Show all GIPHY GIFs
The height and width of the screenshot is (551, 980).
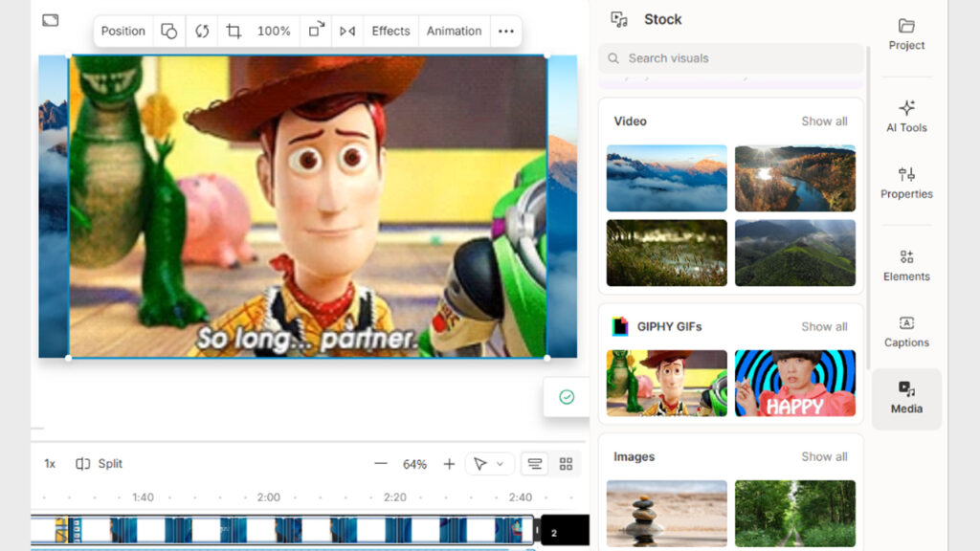(824, 326)
